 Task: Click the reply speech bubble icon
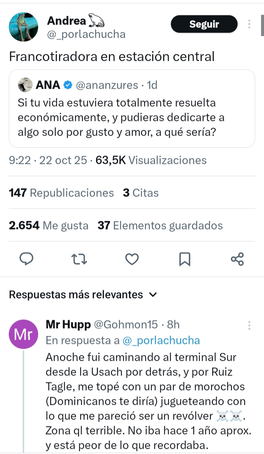(26, 259)
